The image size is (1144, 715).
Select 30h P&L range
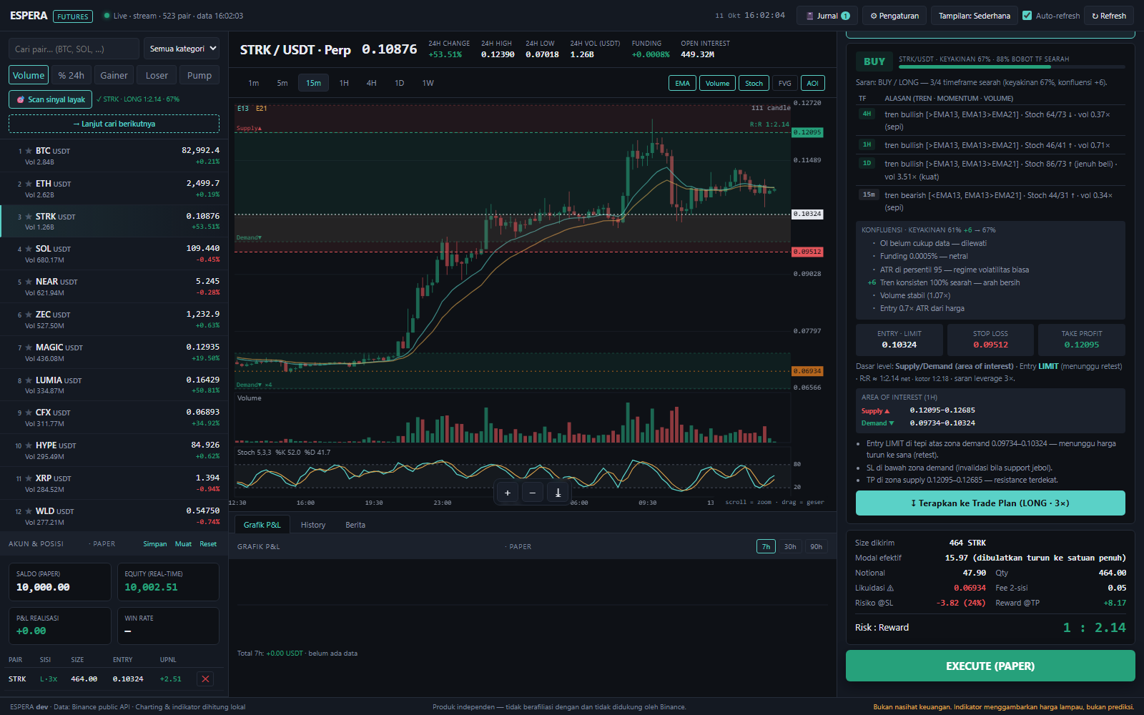pyautogui.click(x=790, y=546)
